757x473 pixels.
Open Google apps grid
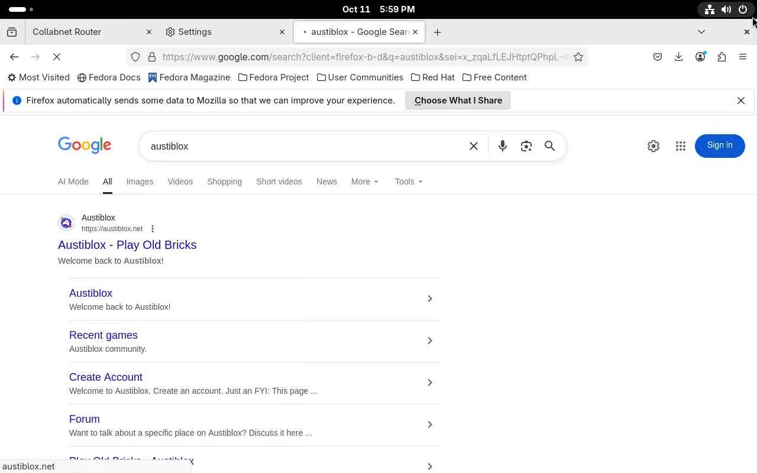[x=680, y=146]
